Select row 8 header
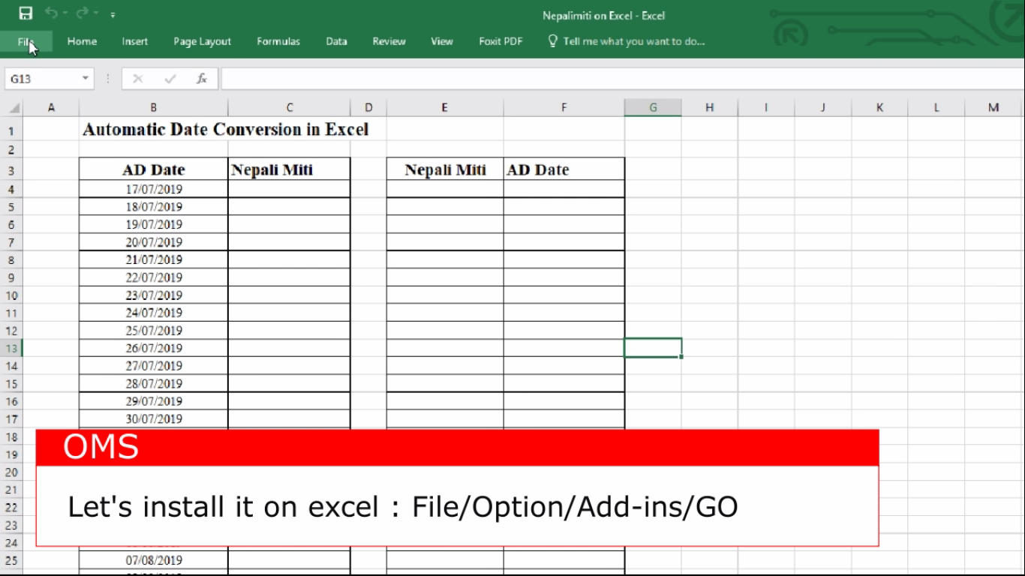 (11, 259)
